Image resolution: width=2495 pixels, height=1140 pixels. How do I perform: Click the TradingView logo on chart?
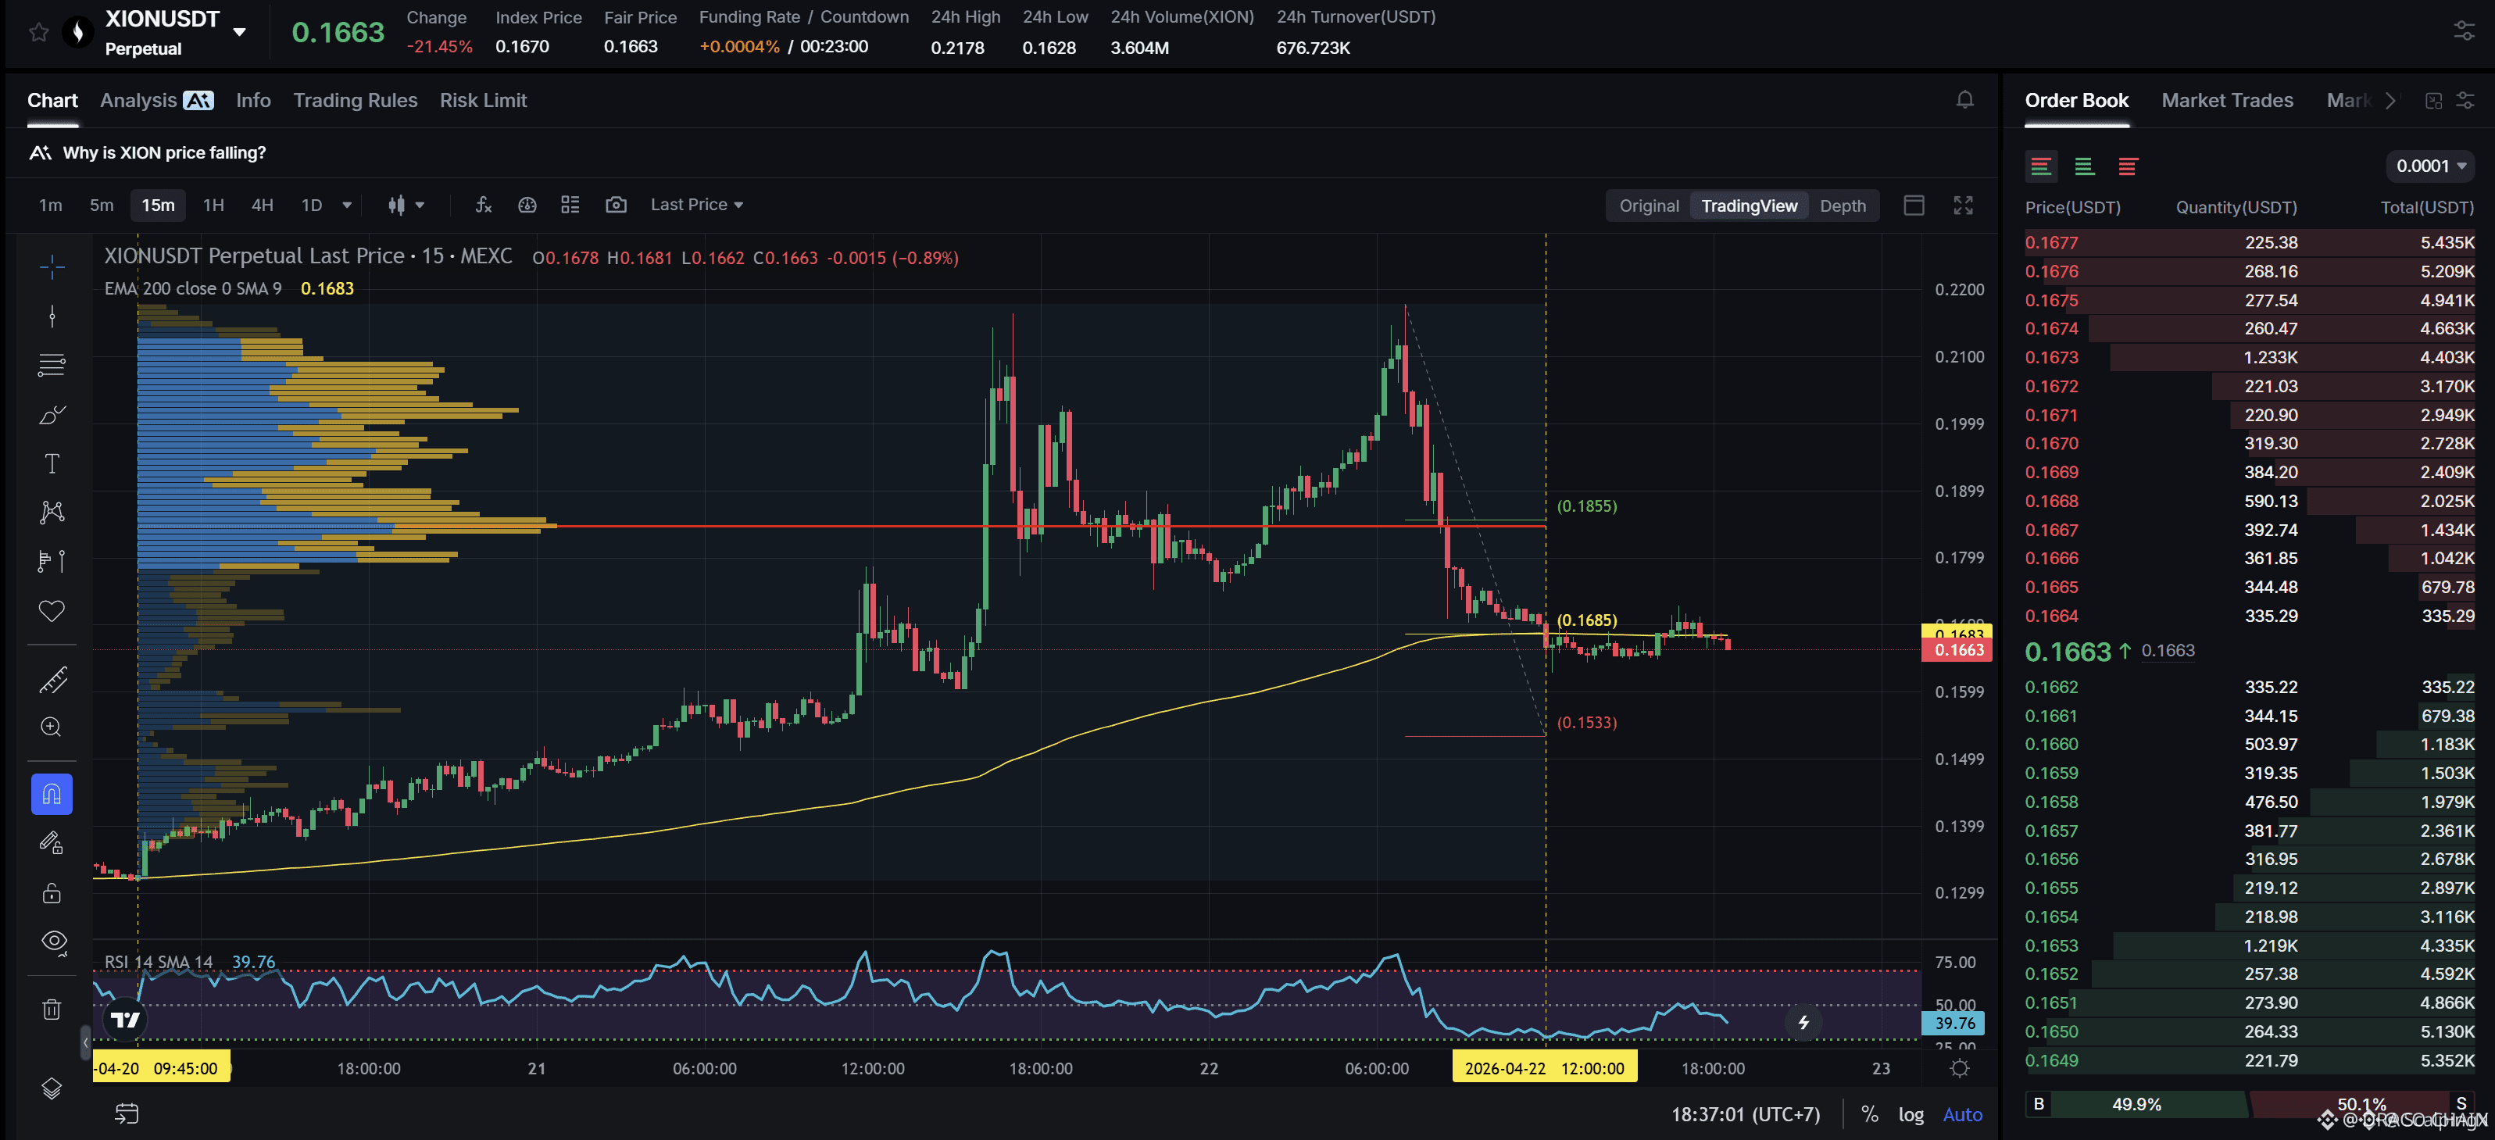pyautogui.click(x=126, y=1020)
